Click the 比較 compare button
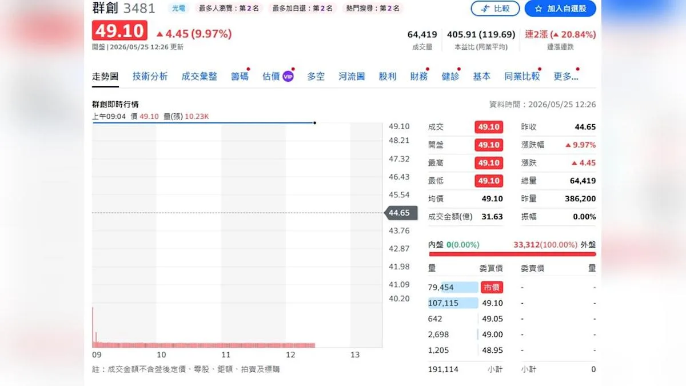The image size is (686, 386). 495,9
